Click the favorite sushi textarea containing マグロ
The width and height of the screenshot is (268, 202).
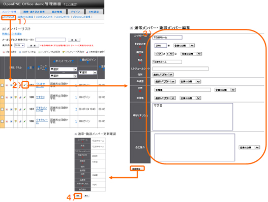(193, 117)
